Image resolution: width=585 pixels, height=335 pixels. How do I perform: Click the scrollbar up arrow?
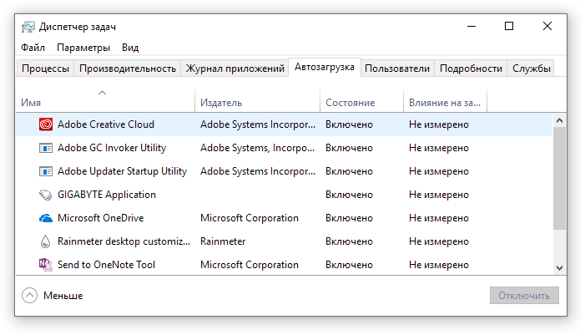[x=559, y=120]
